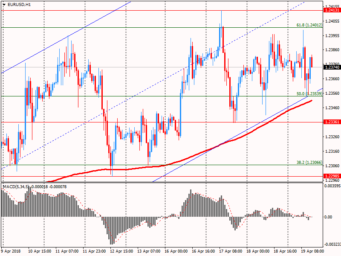The image size is (341, 256).
Task: Click the Fibonacci 50.0 (1.23539) label
Action: [x=309, y=93]
